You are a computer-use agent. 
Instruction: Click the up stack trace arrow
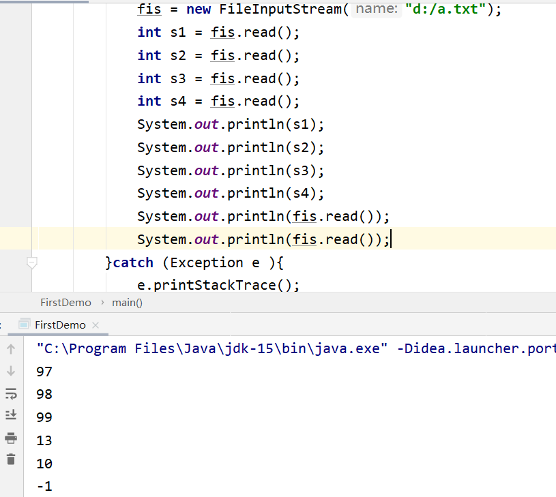point(11,349)
